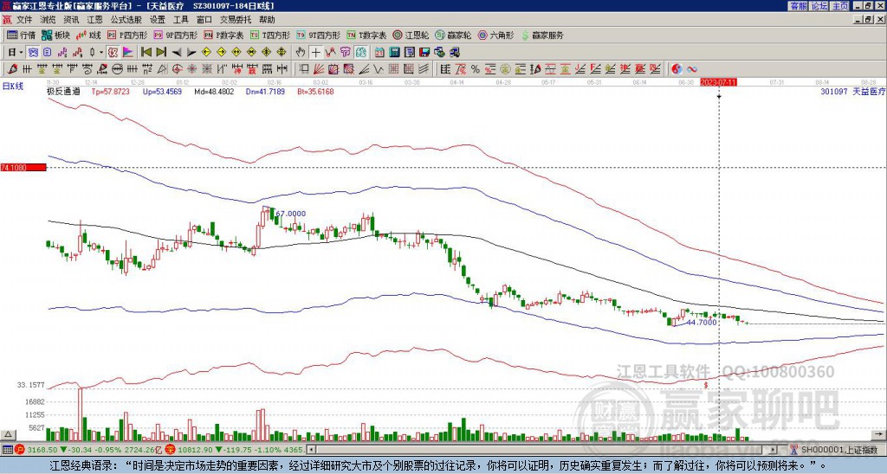Jump to last bar with skip-to-end icon
The width and height of the screenshot is (887, 474).
161,52
